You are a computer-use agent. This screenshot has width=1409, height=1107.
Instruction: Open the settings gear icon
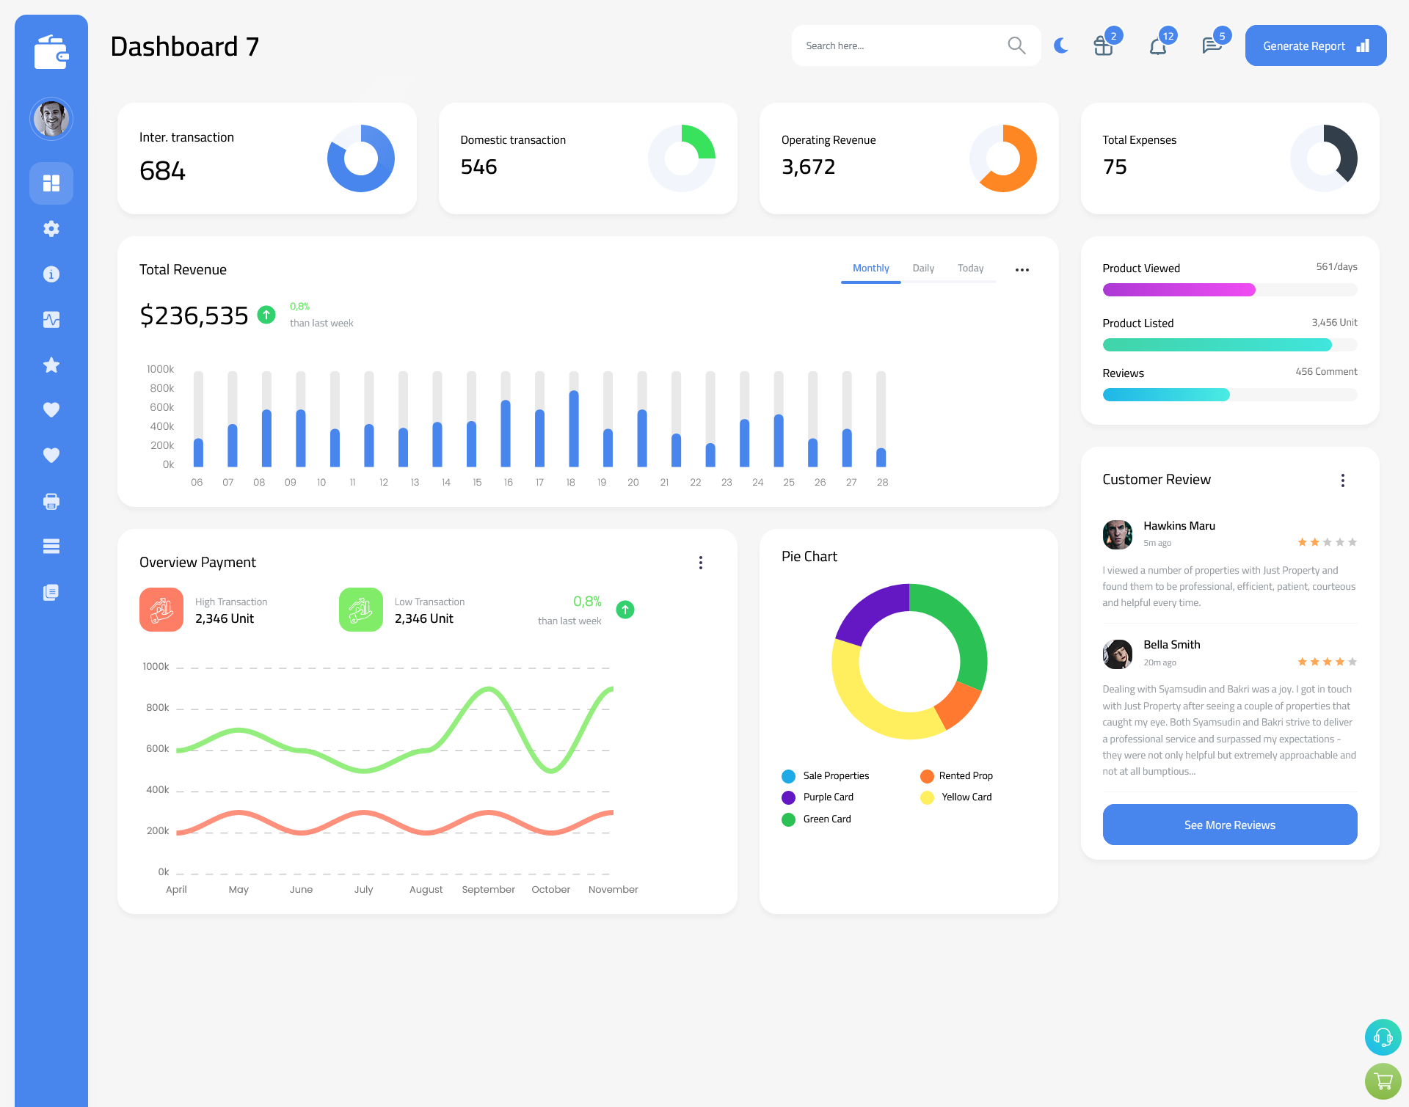click(51, 229)
